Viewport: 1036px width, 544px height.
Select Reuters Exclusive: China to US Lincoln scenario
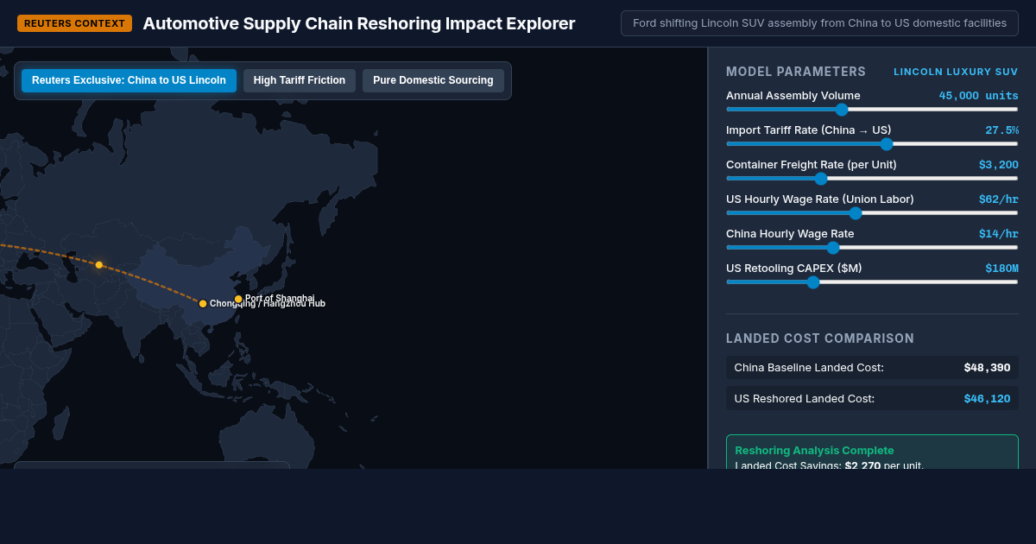[x=129, y=80]
